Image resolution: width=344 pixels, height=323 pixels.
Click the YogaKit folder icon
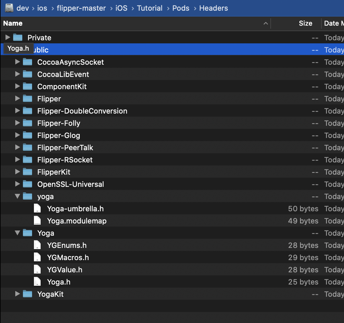point(27,294)
